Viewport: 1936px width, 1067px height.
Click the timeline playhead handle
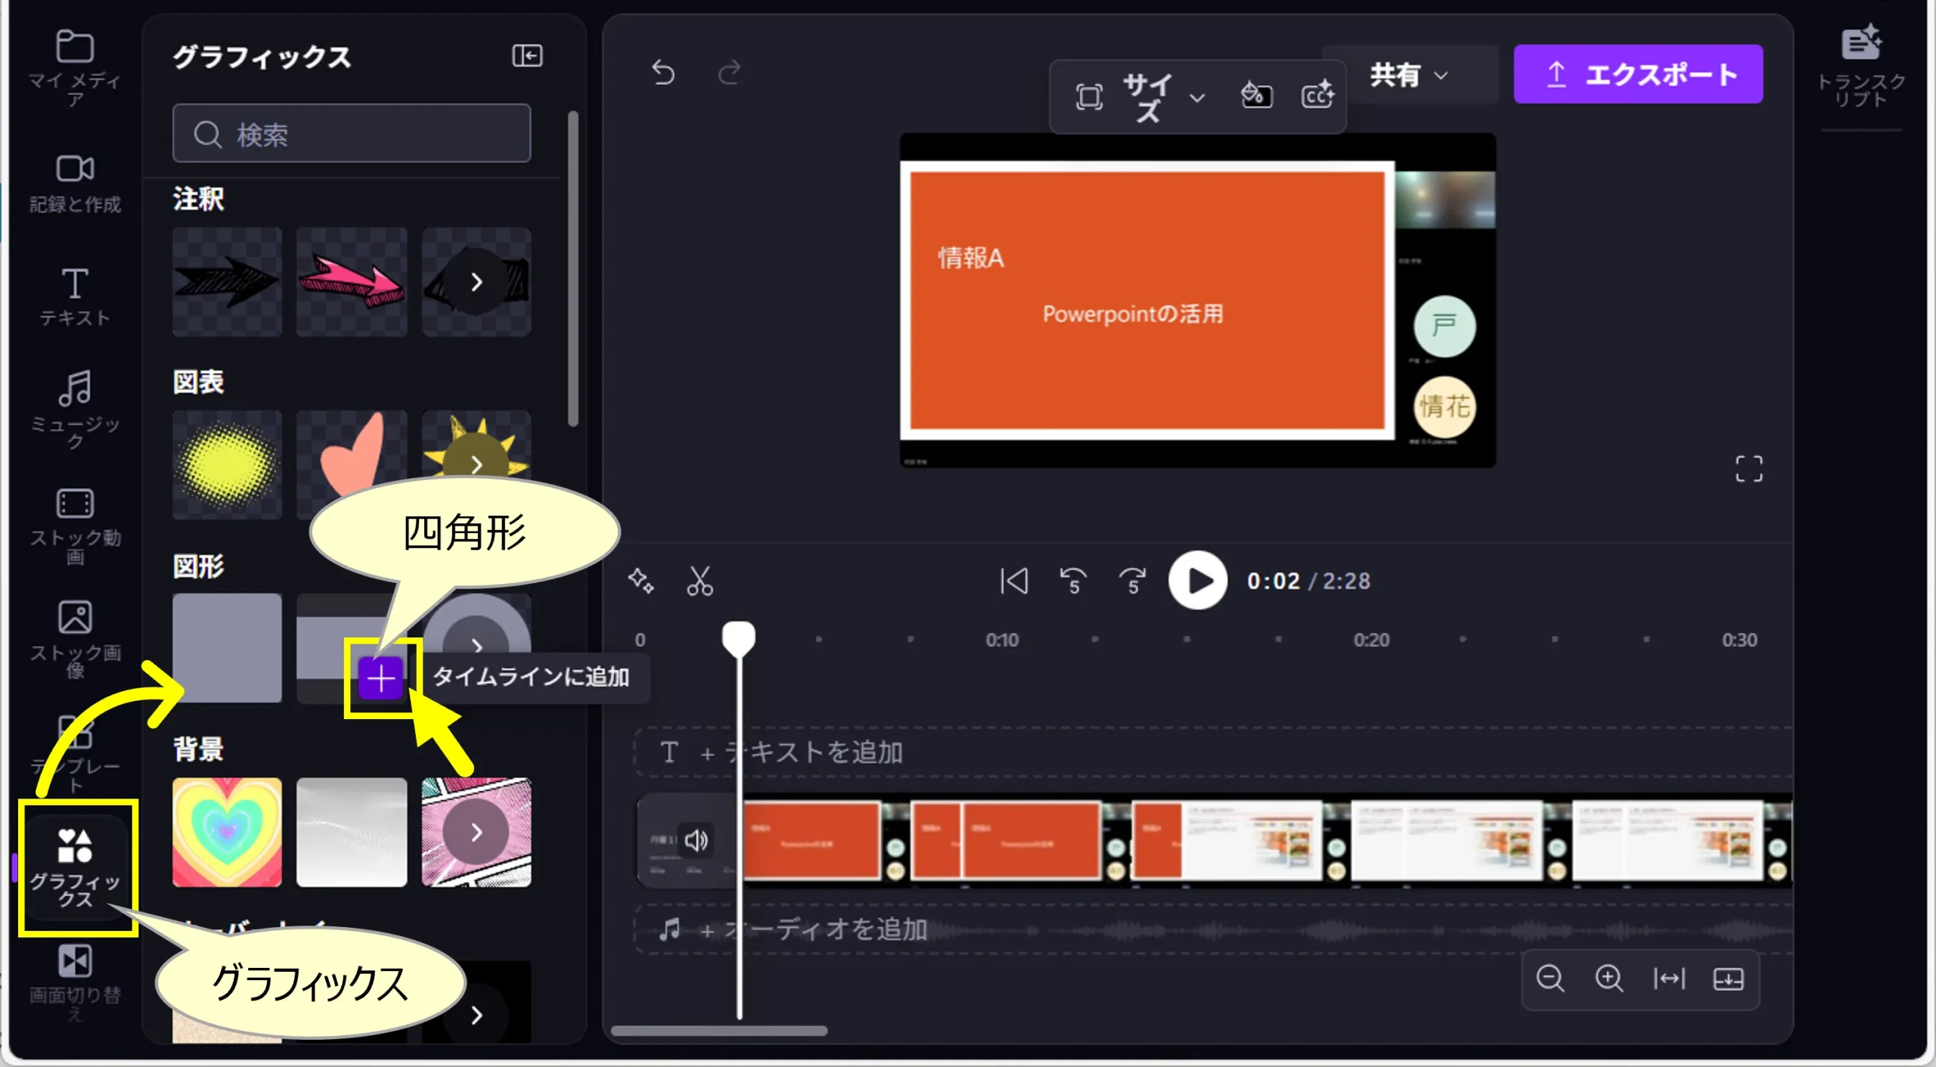pyautogui.click(x=739, y=637)
